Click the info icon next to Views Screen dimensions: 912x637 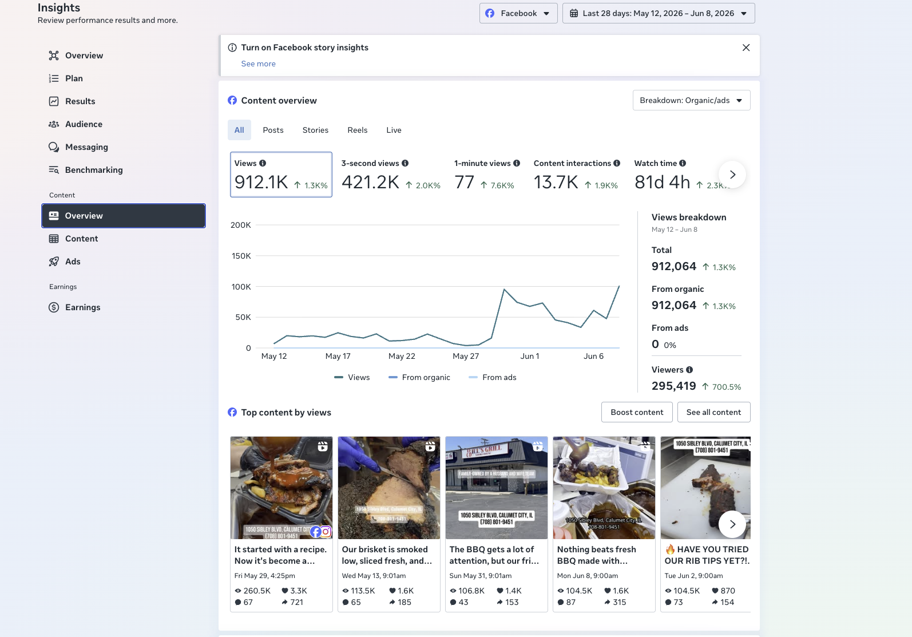[x=263, y=163]
